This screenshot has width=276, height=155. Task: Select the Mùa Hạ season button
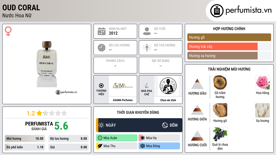pos(159,138)
